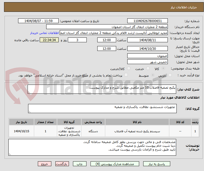This screenshot has height=171, width=204.
Task: Click the ایجاد کننده درخواست field
Action: (x=114, y=33)
